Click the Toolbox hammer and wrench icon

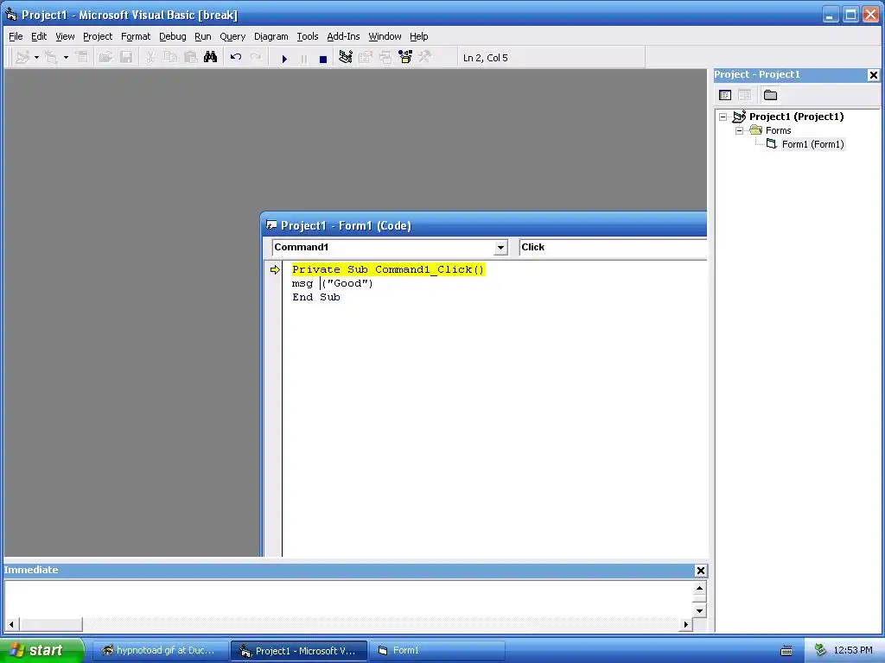point(425,58)
